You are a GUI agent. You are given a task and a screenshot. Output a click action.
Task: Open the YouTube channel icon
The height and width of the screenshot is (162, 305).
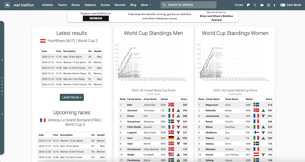click(x=262, y=5)
